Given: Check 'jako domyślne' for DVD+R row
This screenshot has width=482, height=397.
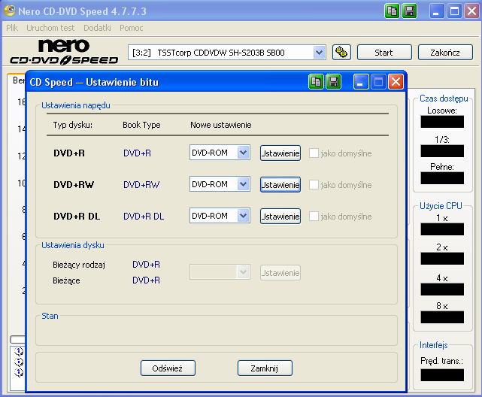Looking at the screenshot, I should [x=314, y=153].
